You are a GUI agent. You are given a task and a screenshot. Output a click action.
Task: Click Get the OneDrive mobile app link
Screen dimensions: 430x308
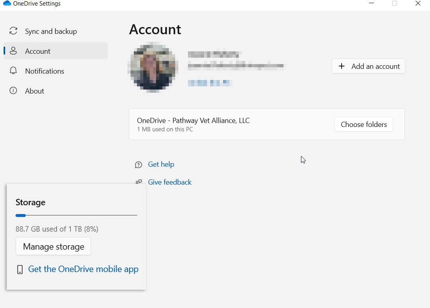[x=83, y=269]
